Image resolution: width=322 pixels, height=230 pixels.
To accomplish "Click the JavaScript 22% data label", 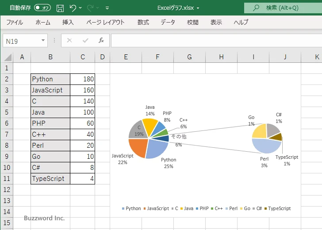I will tap(123, 159).
